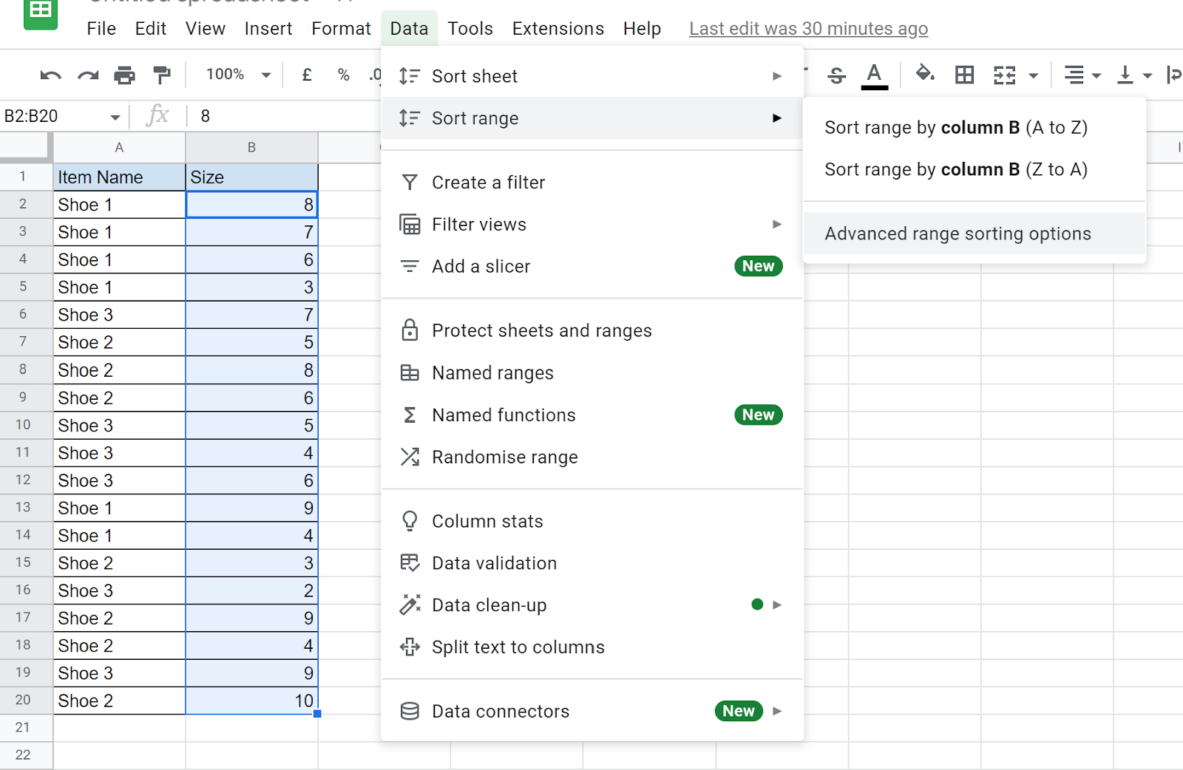Choose Advanced range sorting options
The image size is (1183, 770).
click(957, 233)
